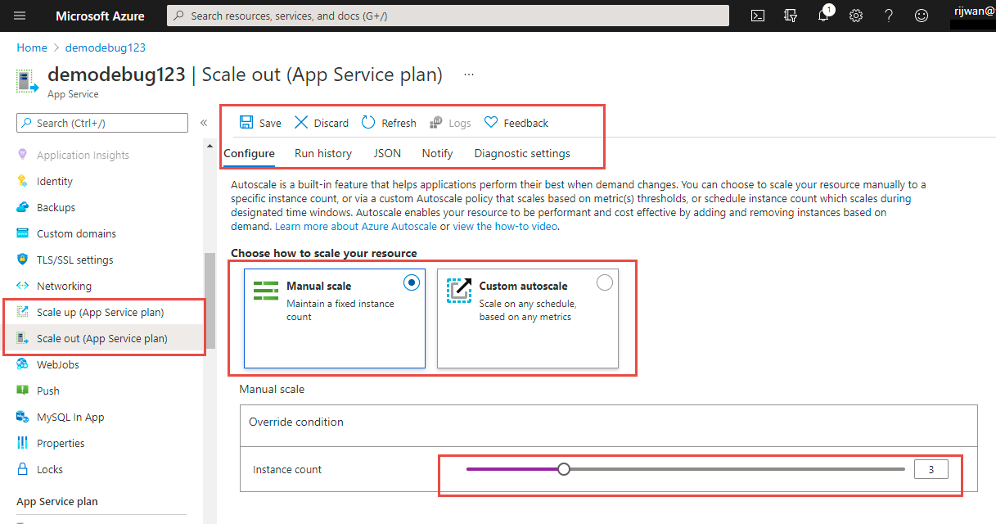
Task: Open the JSON tab
Action: point(386,153)
